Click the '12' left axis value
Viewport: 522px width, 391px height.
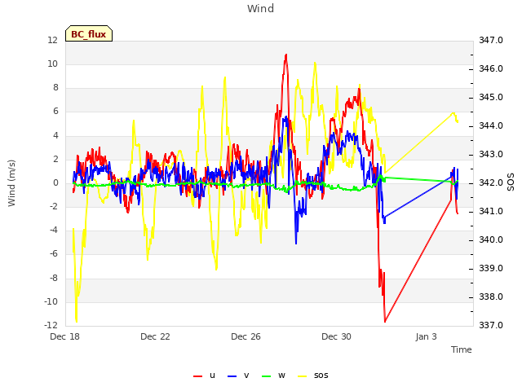coord(52,40)
